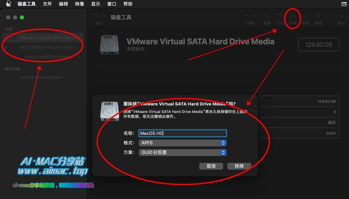Open the 显示 menu in menu bar
Image resolution: width=349 pixels, height=199 pixels.
[x=96, y=4]
